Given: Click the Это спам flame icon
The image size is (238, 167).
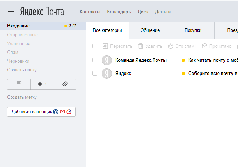Looking at the screenshot, I should point(171,46).
